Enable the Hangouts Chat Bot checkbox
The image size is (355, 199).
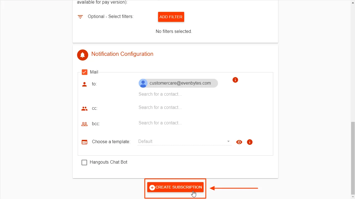pyautogui.click(x=84, y=163)
